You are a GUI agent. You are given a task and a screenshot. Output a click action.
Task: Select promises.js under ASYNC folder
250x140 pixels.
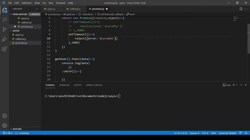(x=25, y=43)
